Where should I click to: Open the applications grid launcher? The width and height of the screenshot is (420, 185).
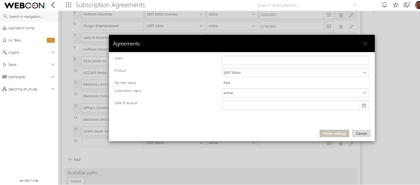(69, 5)
